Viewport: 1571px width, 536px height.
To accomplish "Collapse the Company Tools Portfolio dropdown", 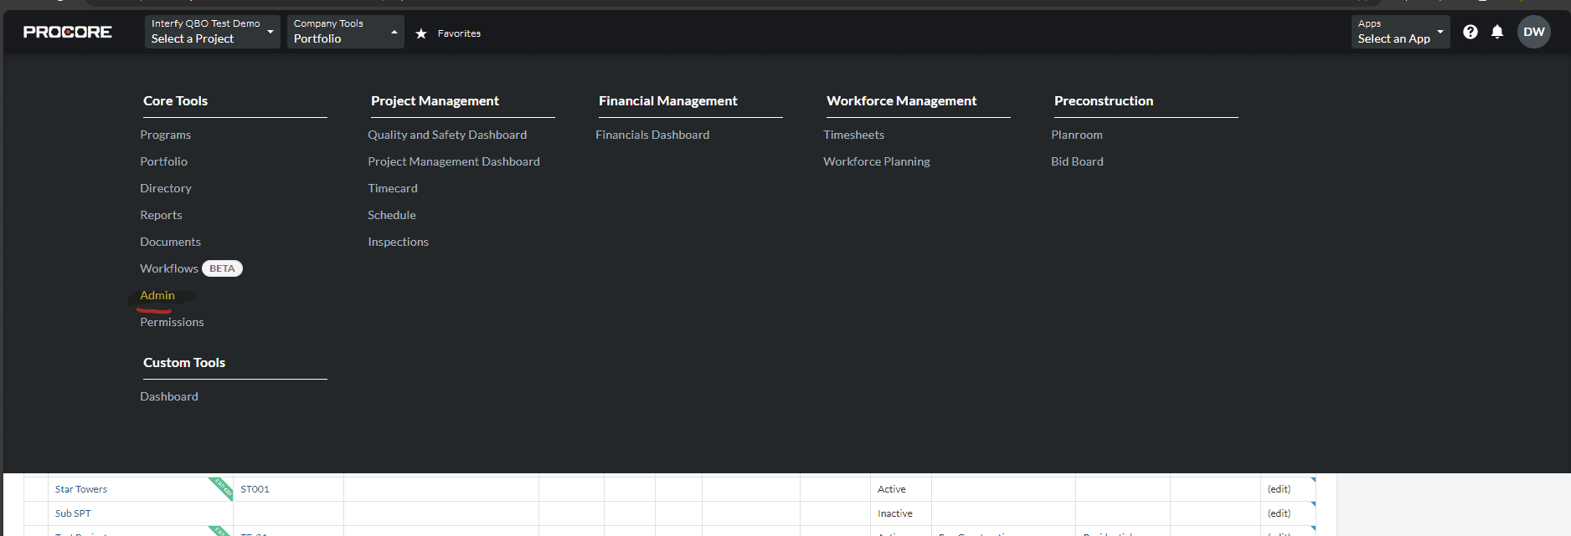I will pos(345,32).
